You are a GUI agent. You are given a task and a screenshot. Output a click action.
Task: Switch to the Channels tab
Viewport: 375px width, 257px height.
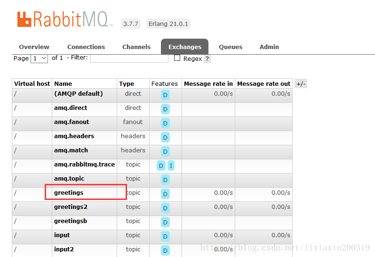click(x=136, y=47)
